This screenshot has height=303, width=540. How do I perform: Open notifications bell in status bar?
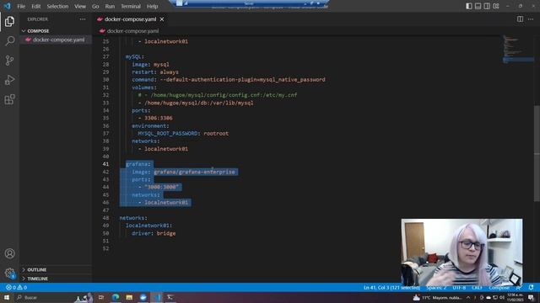click(x=531, y=287)
